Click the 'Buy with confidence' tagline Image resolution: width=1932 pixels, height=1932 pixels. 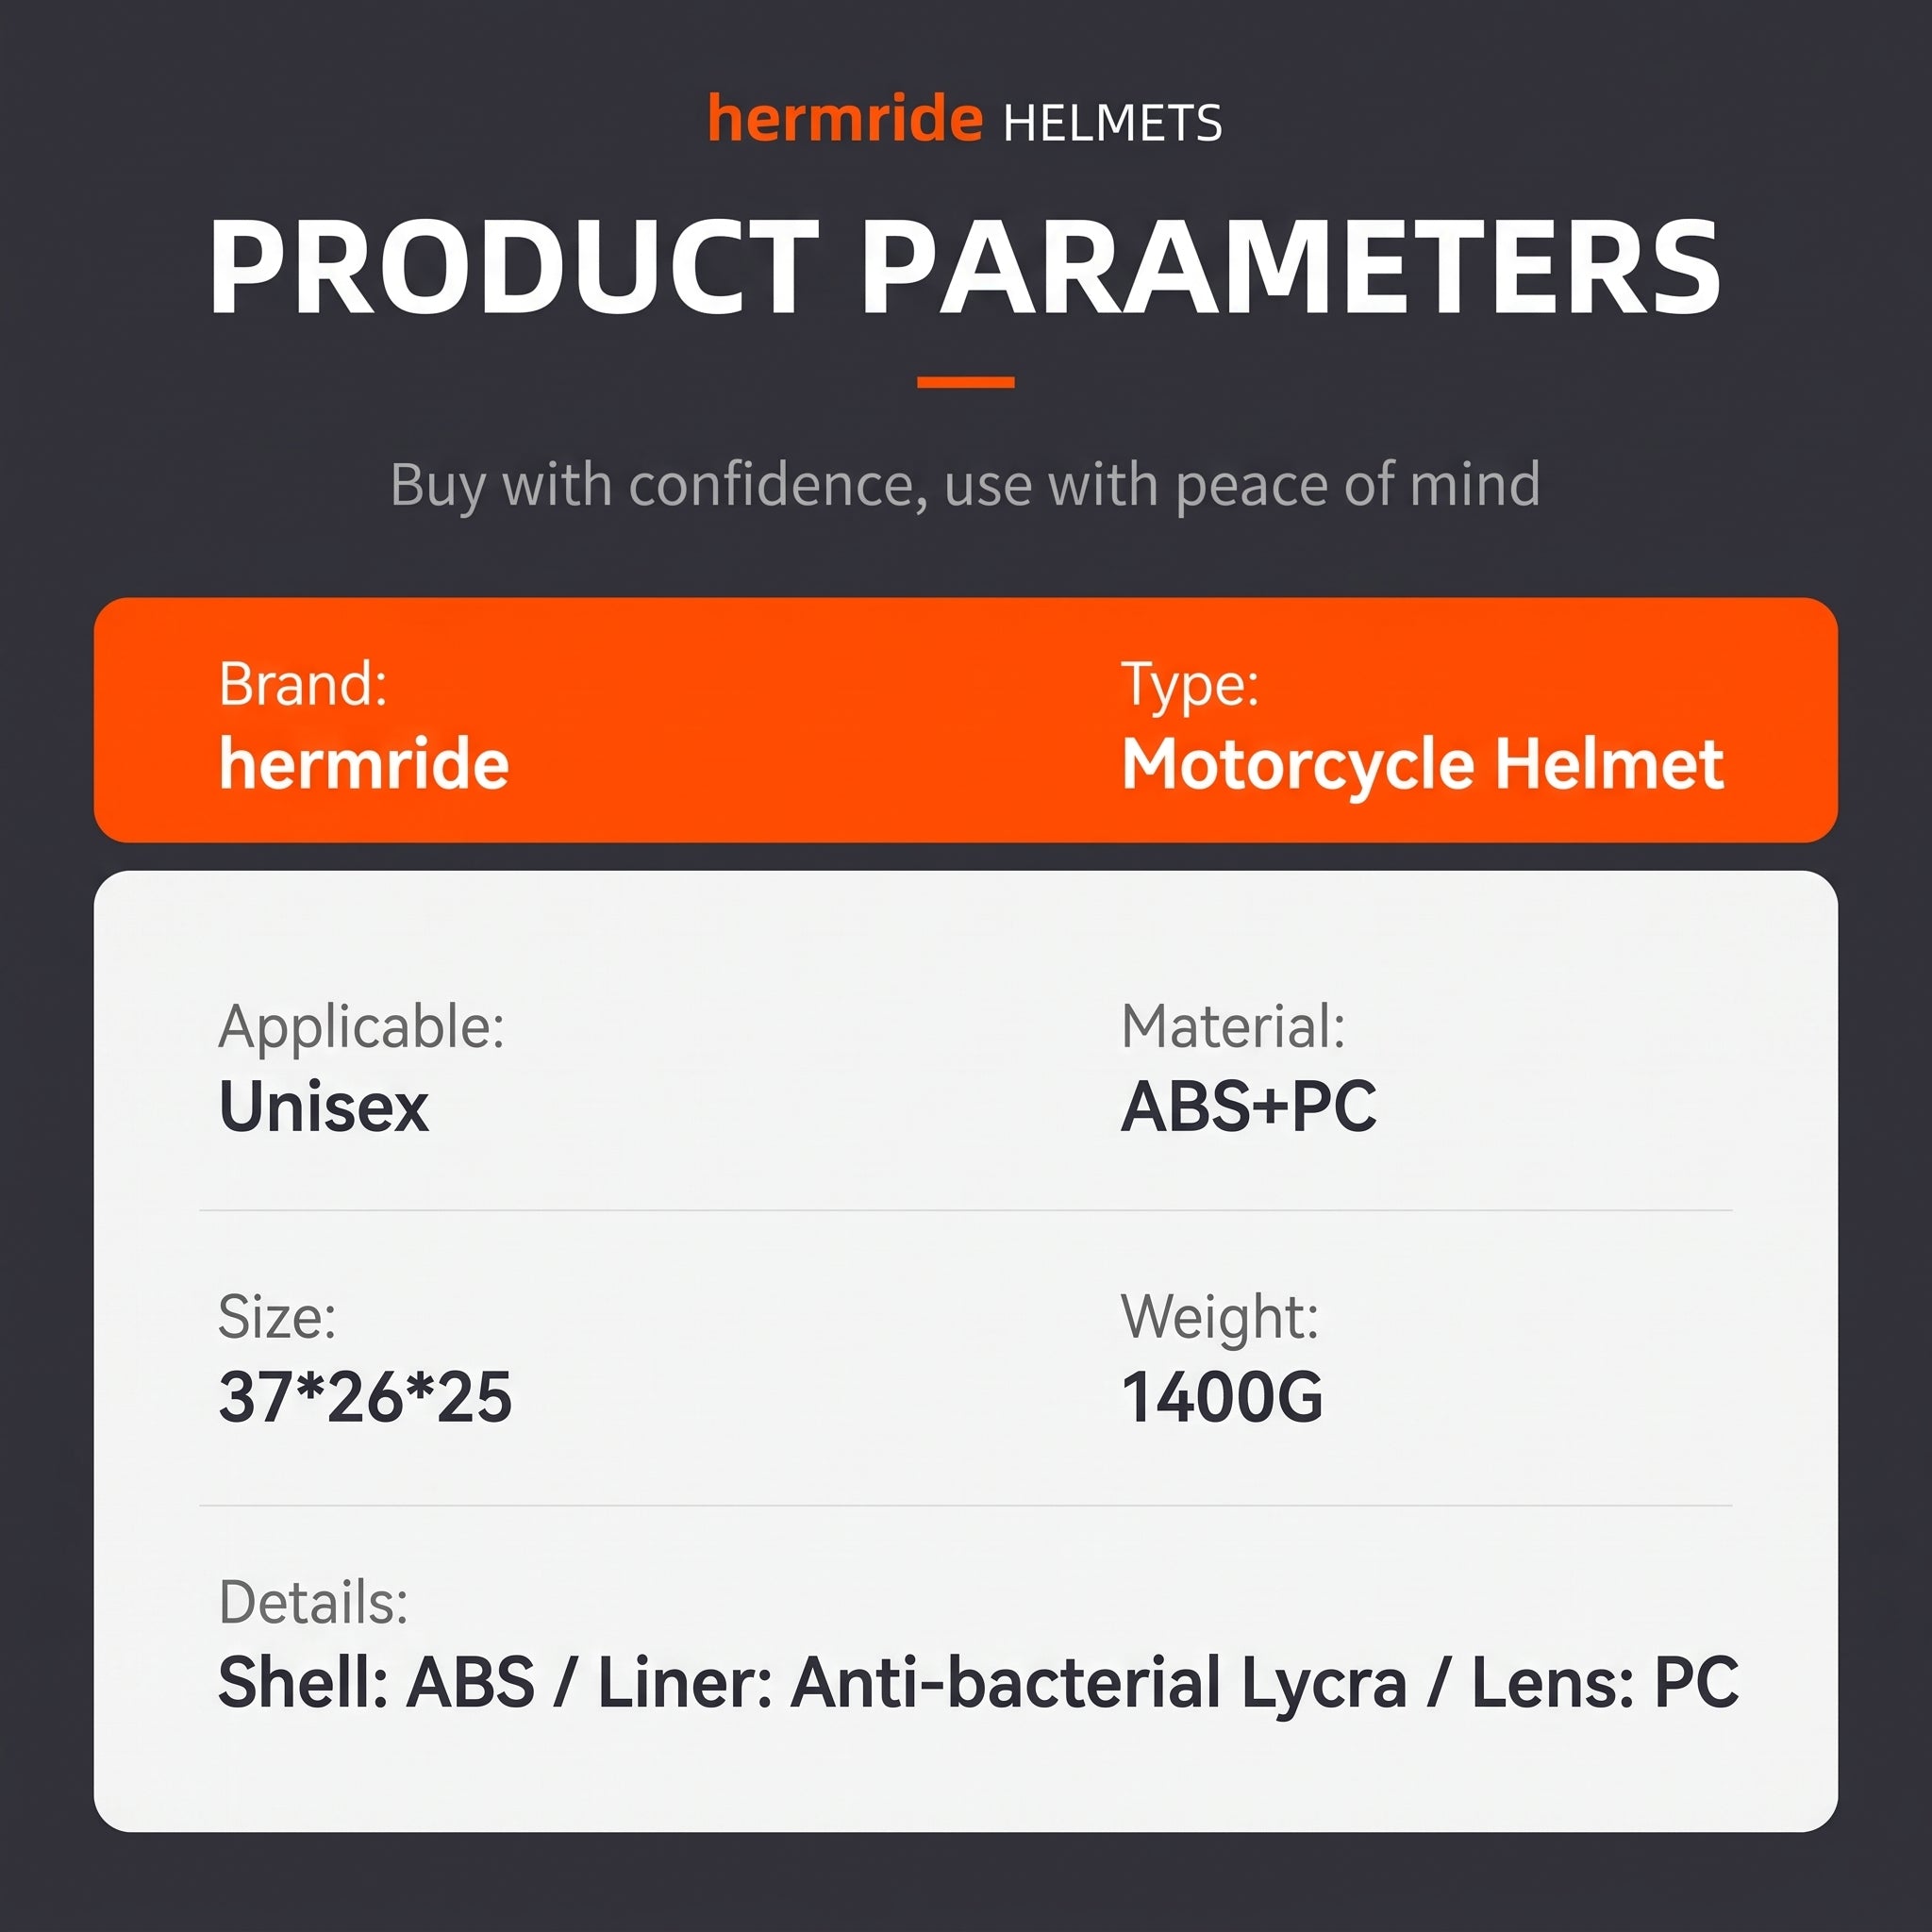965,485
